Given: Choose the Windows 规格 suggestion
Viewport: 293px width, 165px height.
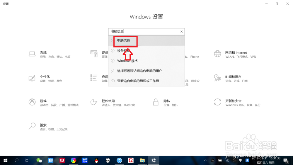Looking at the screenshot, I should tap(146, 61).
